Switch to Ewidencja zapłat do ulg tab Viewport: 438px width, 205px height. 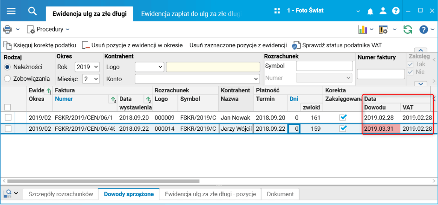[190, 14]
